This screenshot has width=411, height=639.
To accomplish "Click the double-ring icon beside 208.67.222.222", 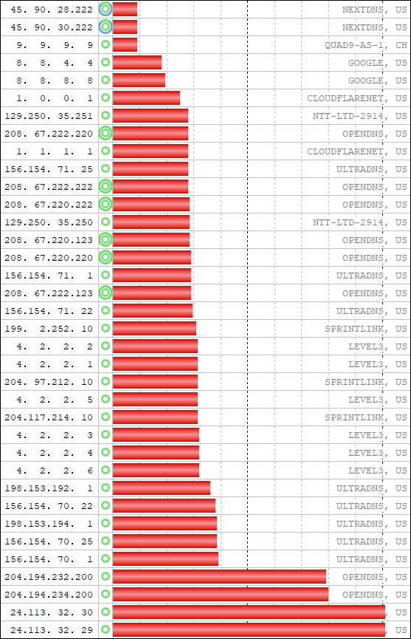I will pyautogui.click(x=106, y=186).
